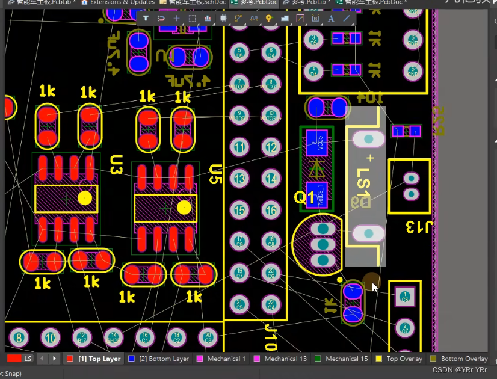
Task: Click bottom-row pad labeled 8
Action: (x=19, y=338)
